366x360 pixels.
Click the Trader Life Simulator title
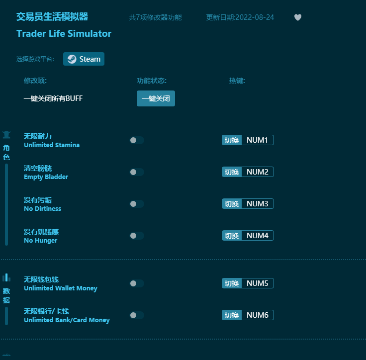point(64,34)
